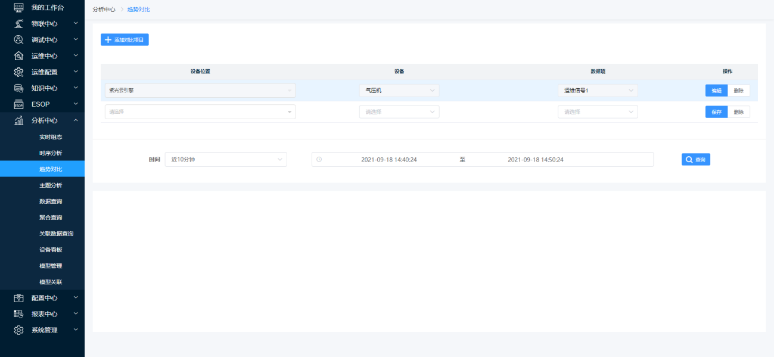This screenshot has width=774, height=357.
Task: Click the 我的工作台 monitor icon
Action: coord(18,8)
